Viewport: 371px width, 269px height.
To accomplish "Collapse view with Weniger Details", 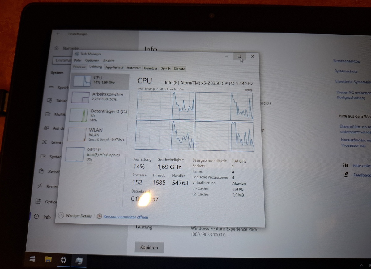I will [75, 216].
